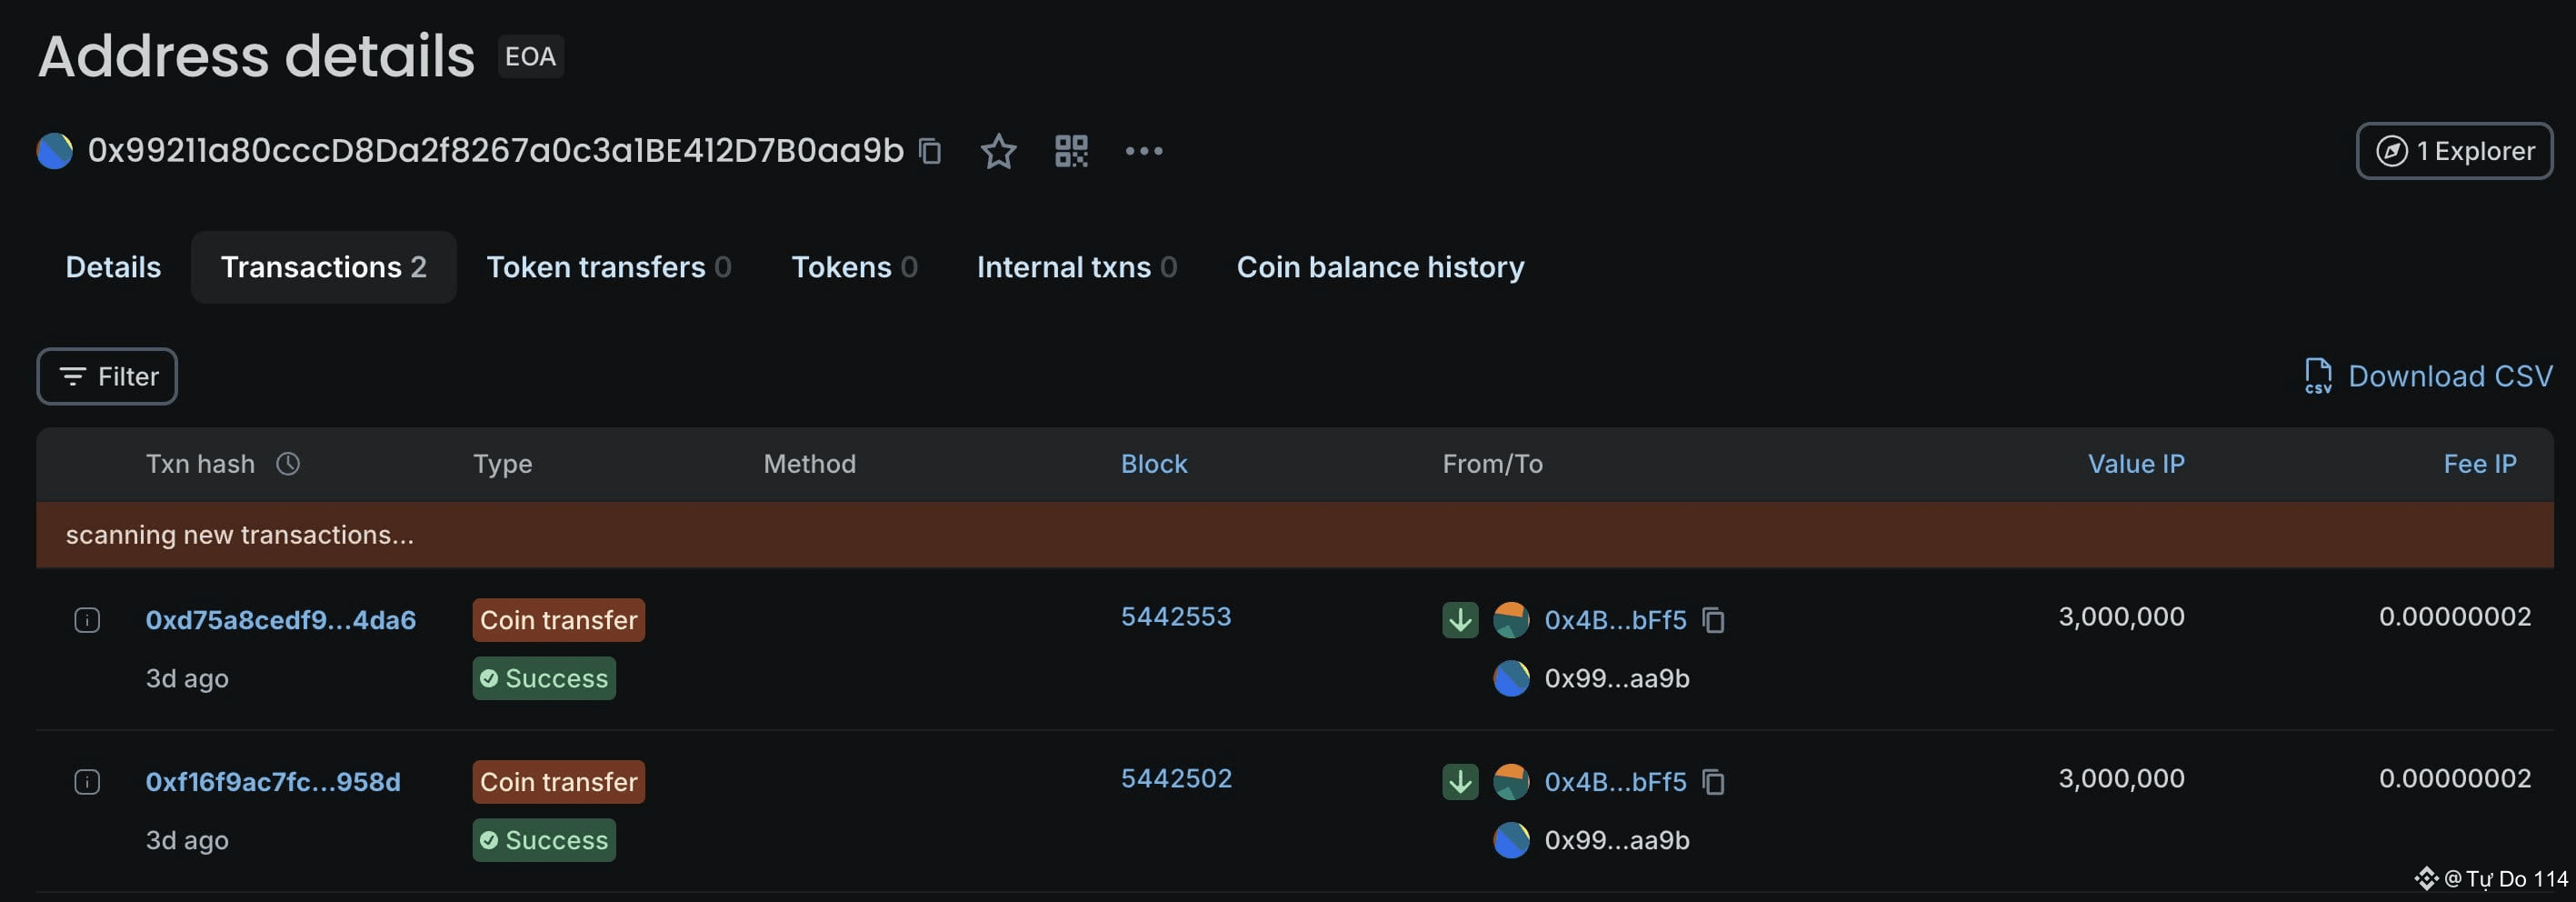The image size is (2576, 902).
Task: Click Coin transfer badge for 0xd75a8cedf9...4da6
Action: tap(558, 620)
